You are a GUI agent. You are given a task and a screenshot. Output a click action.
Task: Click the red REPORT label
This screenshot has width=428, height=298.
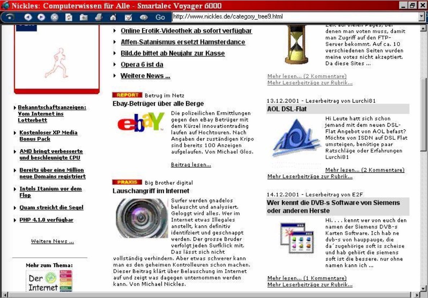(127, 95)
